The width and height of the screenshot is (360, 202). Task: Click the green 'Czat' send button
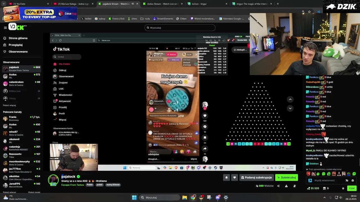[352, 188]
